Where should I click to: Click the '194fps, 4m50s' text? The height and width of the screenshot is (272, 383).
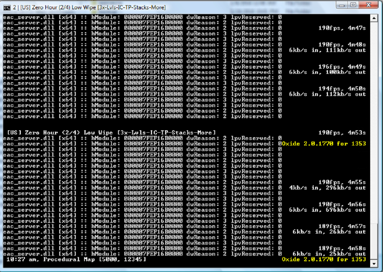pyautogui.click(x=342, y=89)
